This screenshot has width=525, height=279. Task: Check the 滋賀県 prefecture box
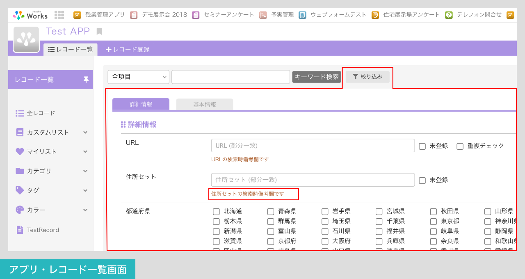(x=216, y=241)
